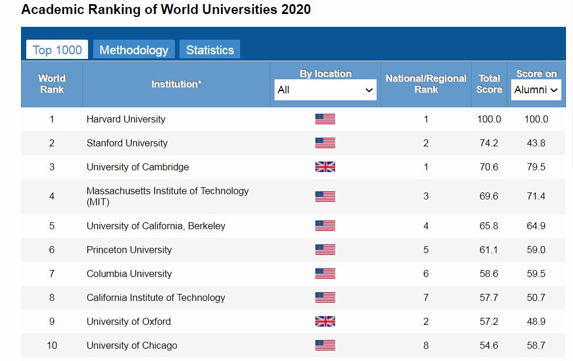Viewport: 573px width, 361px height.
Task: Select MIT's alumni score 71.4
Action: (x=536, y=197)
